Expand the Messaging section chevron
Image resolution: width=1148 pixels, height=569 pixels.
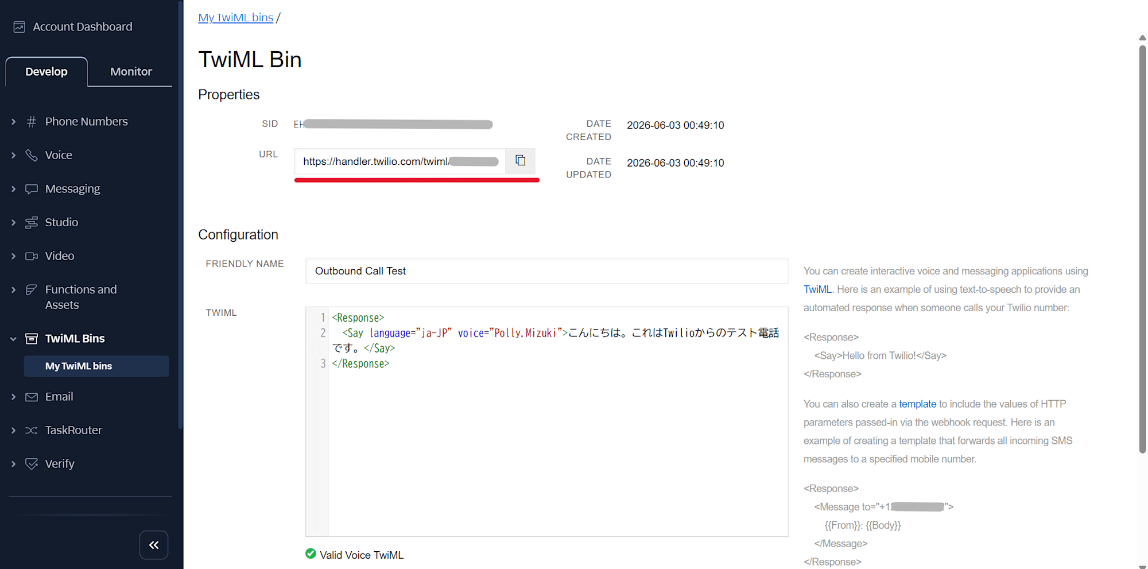13,189
